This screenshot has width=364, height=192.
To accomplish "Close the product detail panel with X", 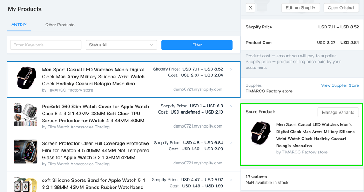I will coord(250,7).
